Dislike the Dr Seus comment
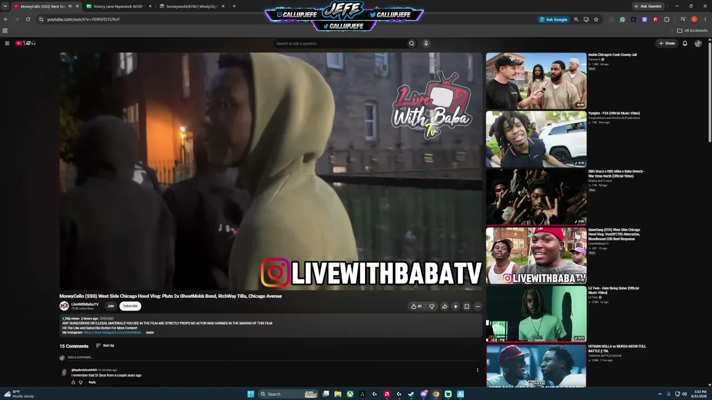712x400 pixels. pyautogui.click(x=81, y=382)
